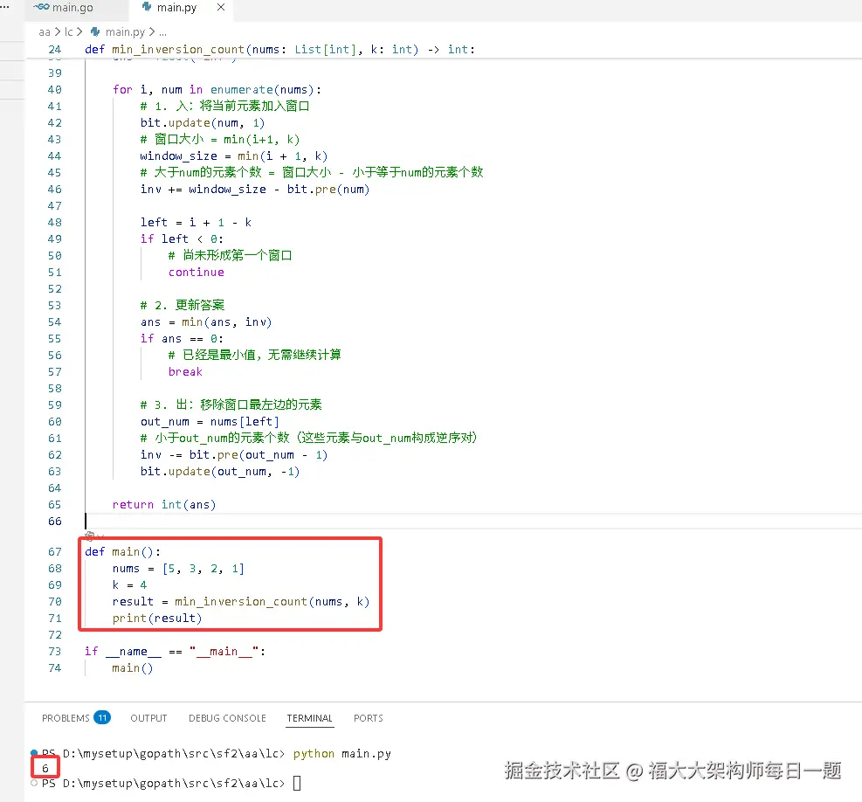Image resolution: width=862 pixels, height=802 pixels.
Task: Click the Python file icon in the breadcrumb
Action: point(96,31)
